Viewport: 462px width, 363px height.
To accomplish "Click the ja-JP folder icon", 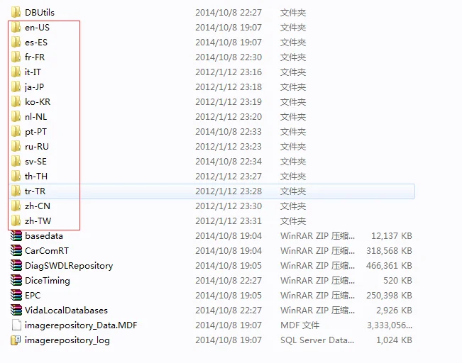I will pos(16,86).
